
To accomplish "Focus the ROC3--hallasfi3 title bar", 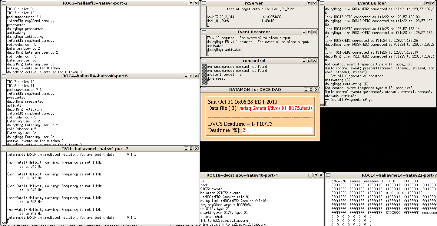I will (95, 3).
